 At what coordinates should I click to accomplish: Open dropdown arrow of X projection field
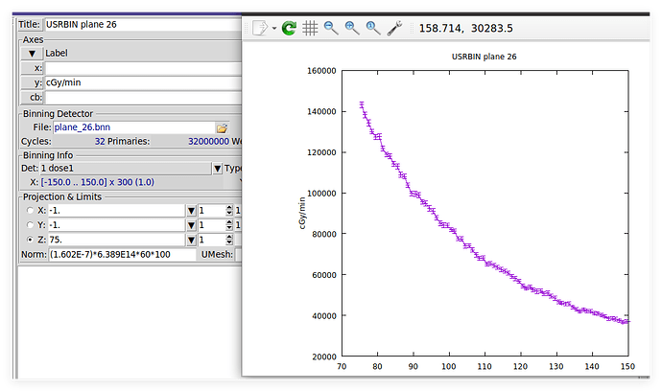pos(191,211)
